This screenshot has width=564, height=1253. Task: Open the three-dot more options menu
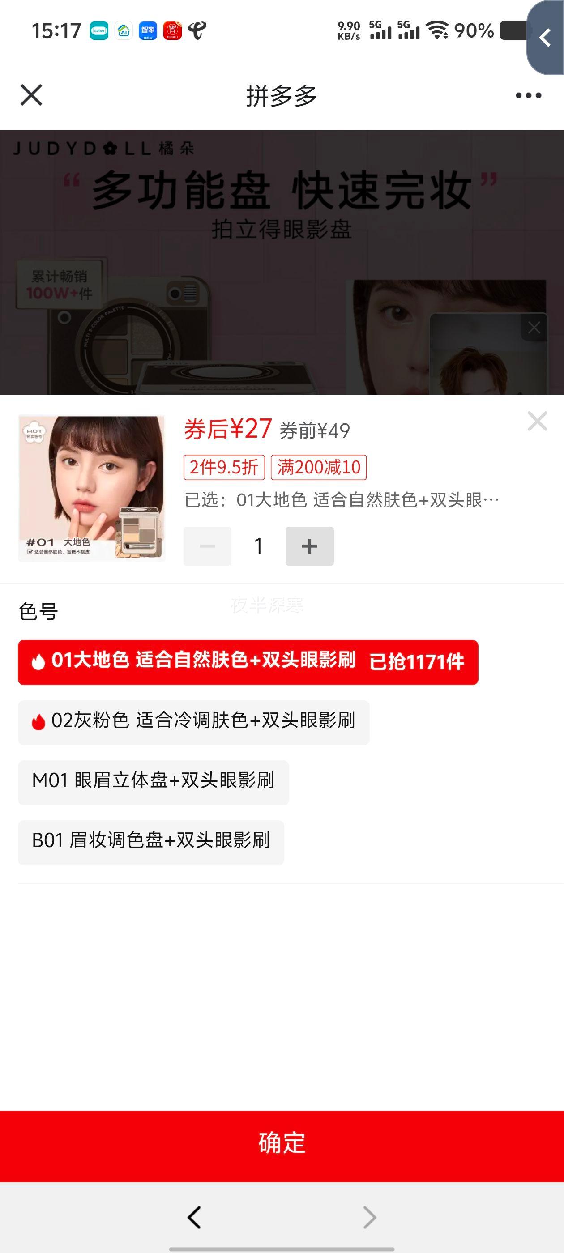529,95
